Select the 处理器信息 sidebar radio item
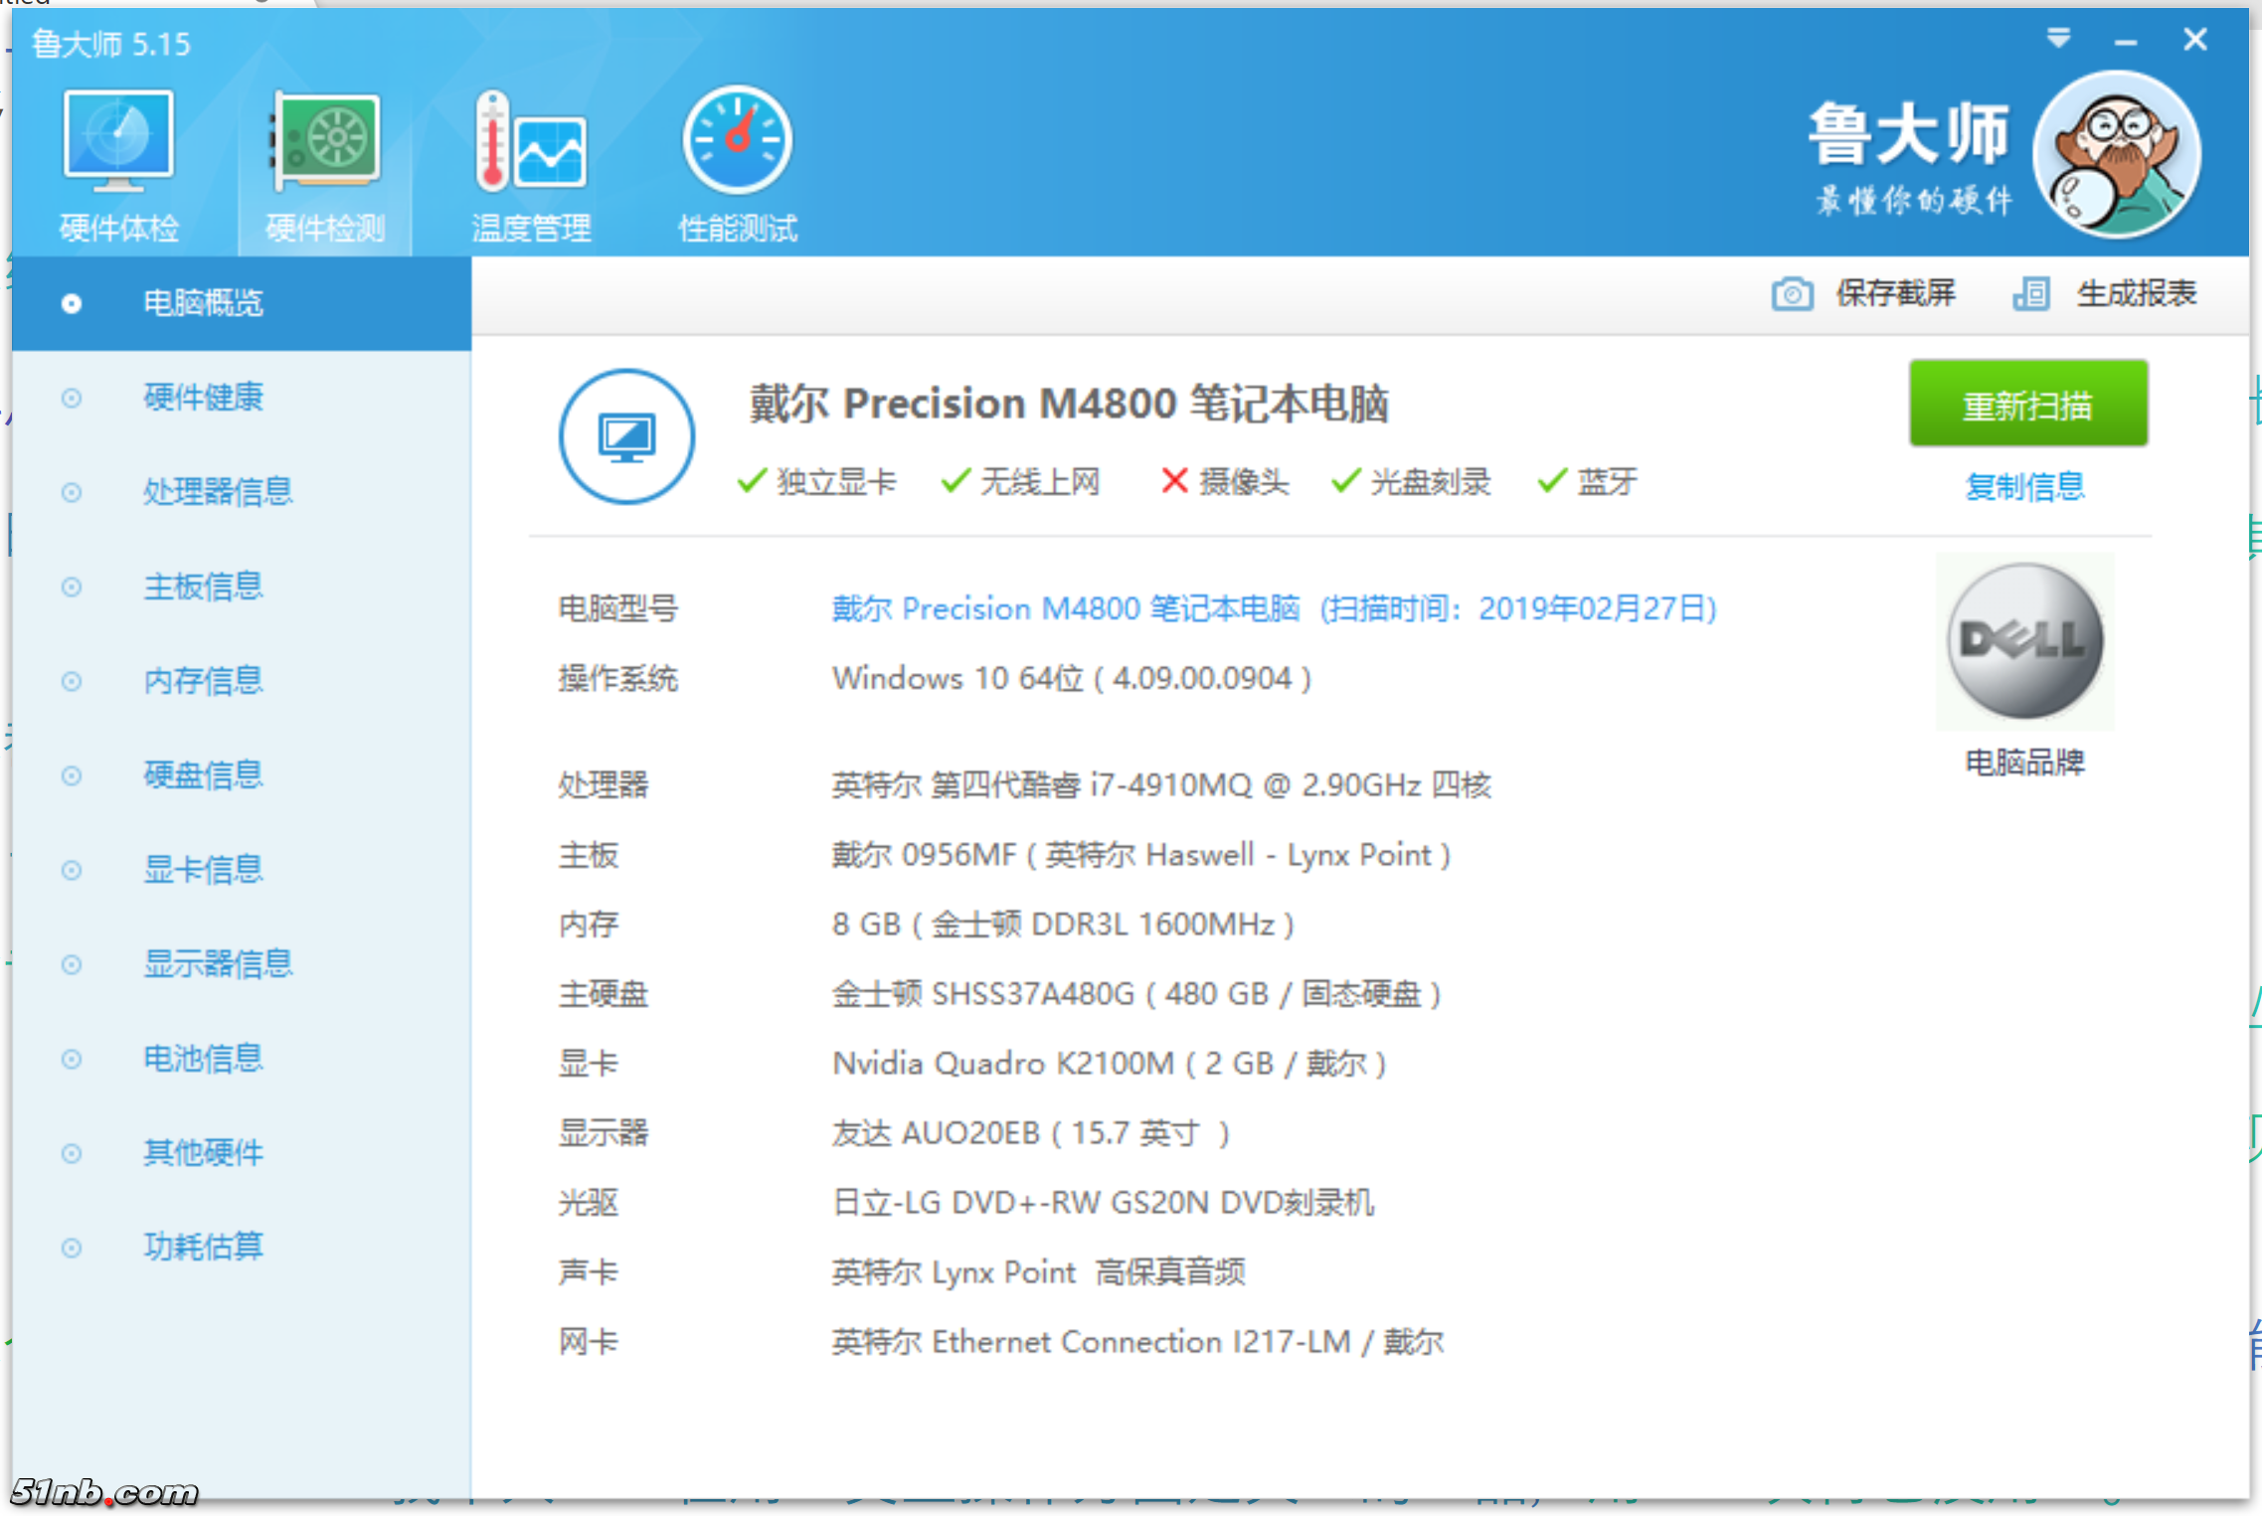Viewport: 2262px width, 1516px height. pyautogui.click(x=72, y=492)
